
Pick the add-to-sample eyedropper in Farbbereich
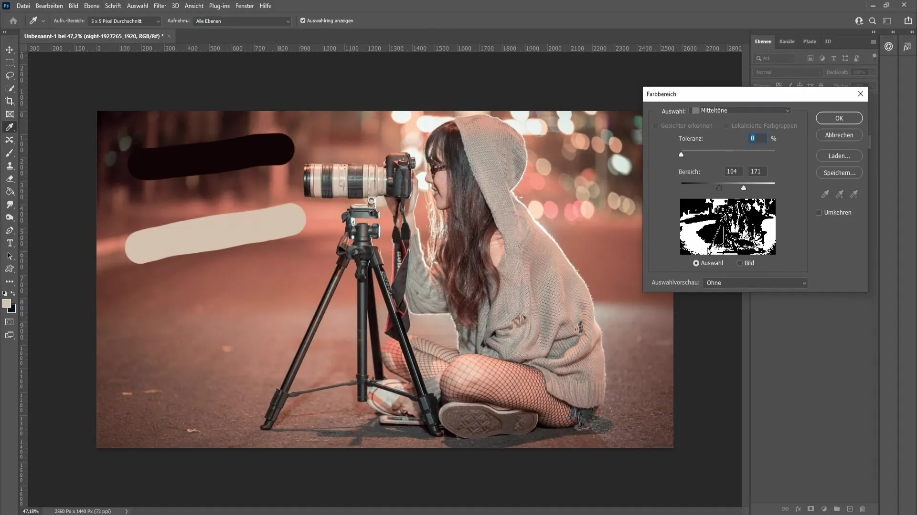(839, 194)
